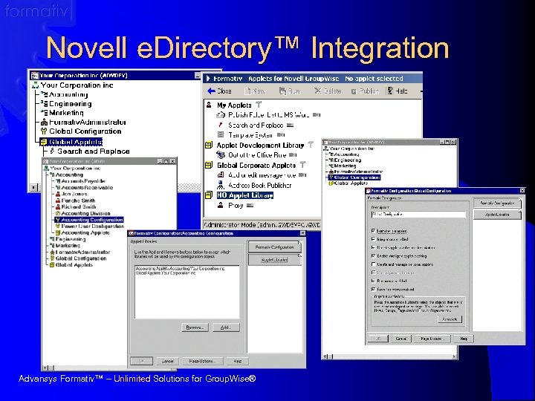Viewport: 535px width, 401px height.
Task: Toggle the Formativ enabled checkbox
Action: 373,231
